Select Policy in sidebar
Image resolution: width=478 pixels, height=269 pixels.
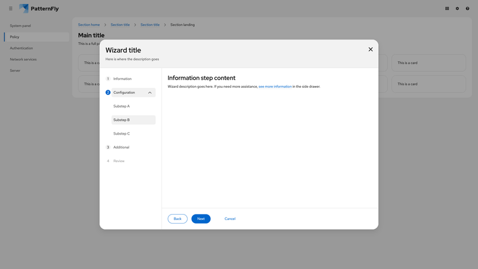click(x=36, y=37)
